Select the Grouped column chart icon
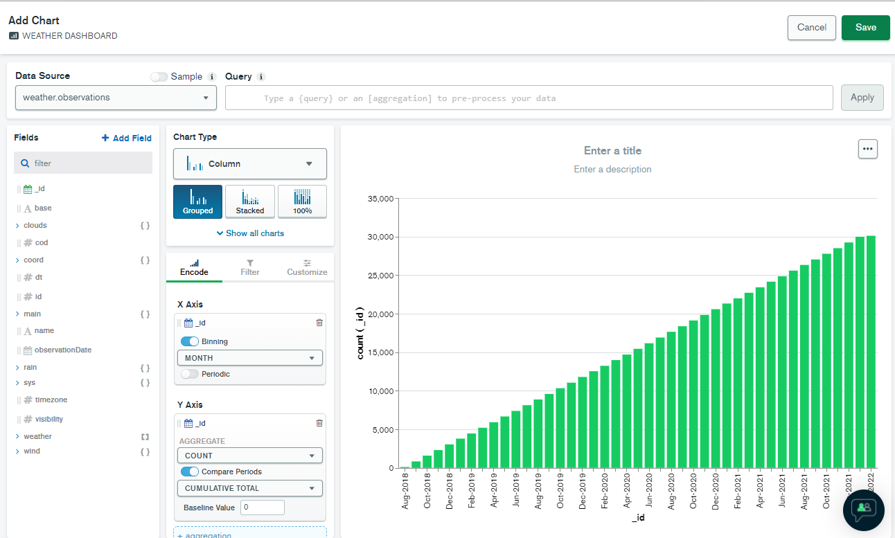This screenshot has height=538, width=895. pos(197,201)
